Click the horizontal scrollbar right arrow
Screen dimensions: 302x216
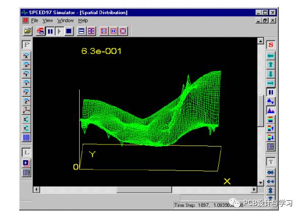pos(254,190)
